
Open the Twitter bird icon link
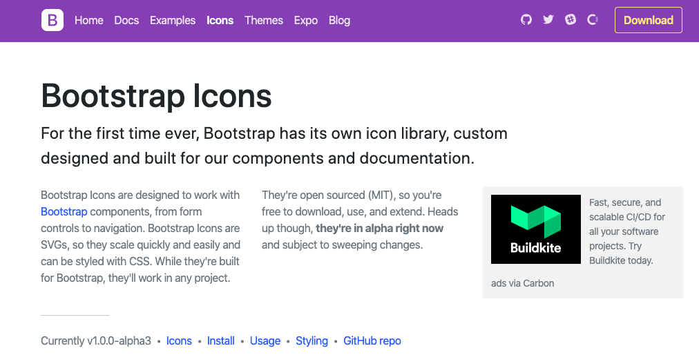(548, 19)
